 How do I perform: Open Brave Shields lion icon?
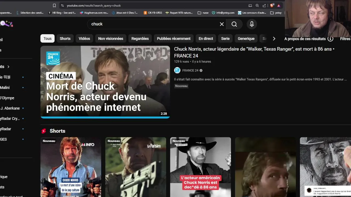[x=272, y=5]
